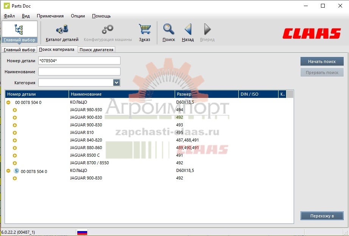Expand the JAGUAR 980-930 row
This screenshot has width=349, height=236.
15,110
